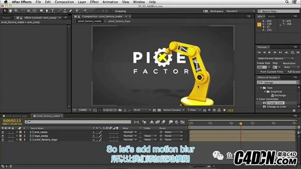Open the Animation menu

(x=110, y=2)
